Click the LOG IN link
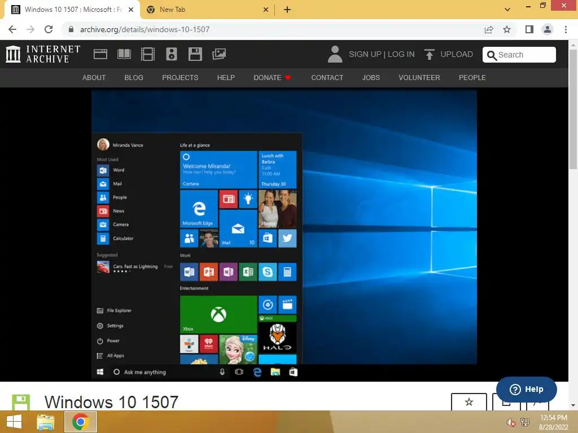This screenshot has width=578, height=433. (x=401, y=54)
